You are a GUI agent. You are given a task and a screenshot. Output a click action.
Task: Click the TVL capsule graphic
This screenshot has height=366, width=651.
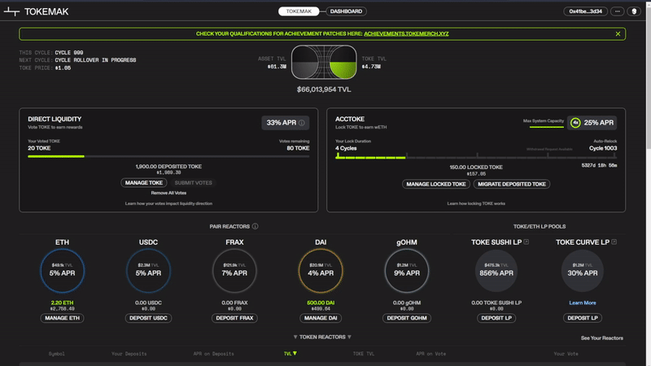324,63
